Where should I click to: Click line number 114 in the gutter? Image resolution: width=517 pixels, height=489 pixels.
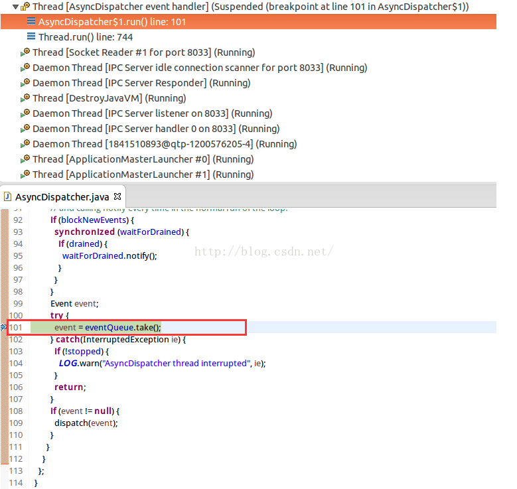pos(15,483)
